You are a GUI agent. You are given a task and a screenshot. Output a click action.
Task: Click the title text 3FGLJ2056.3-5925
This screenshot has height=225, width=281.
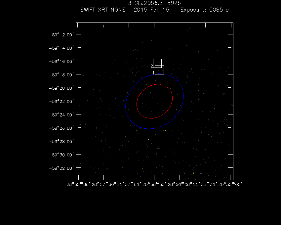click(154, 3)
